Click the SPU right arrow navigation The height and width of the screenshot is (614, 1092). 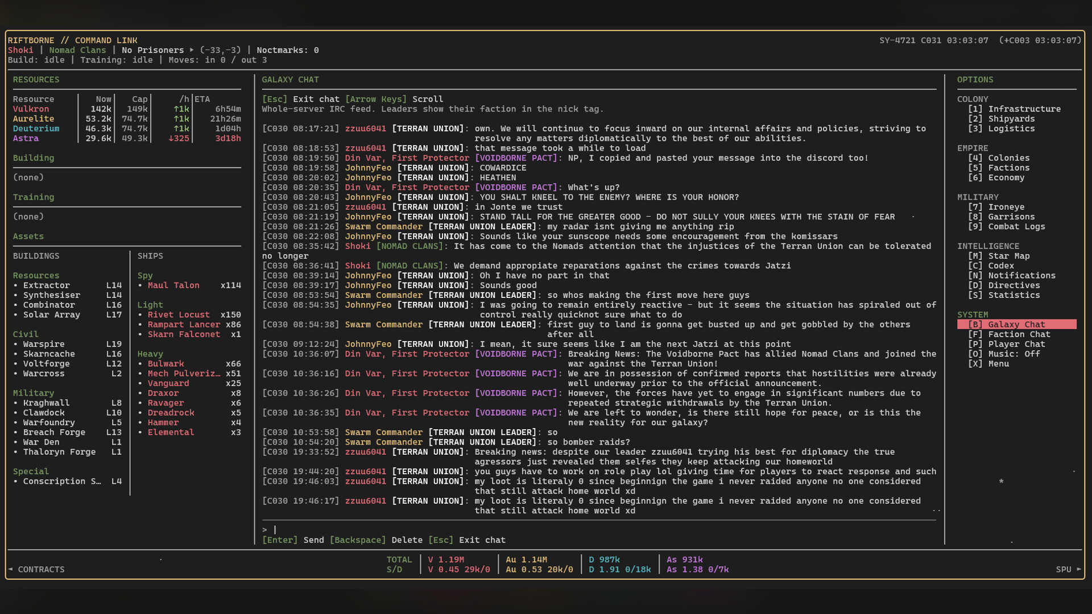coord(1069,569)
